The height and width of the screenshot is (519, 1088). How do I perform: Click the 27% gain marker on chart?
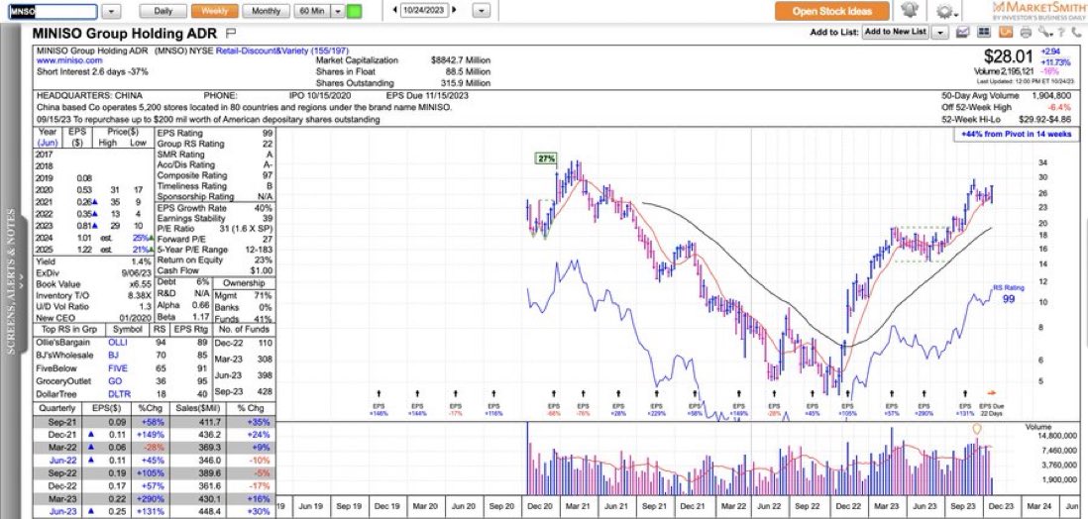[546, 158]
